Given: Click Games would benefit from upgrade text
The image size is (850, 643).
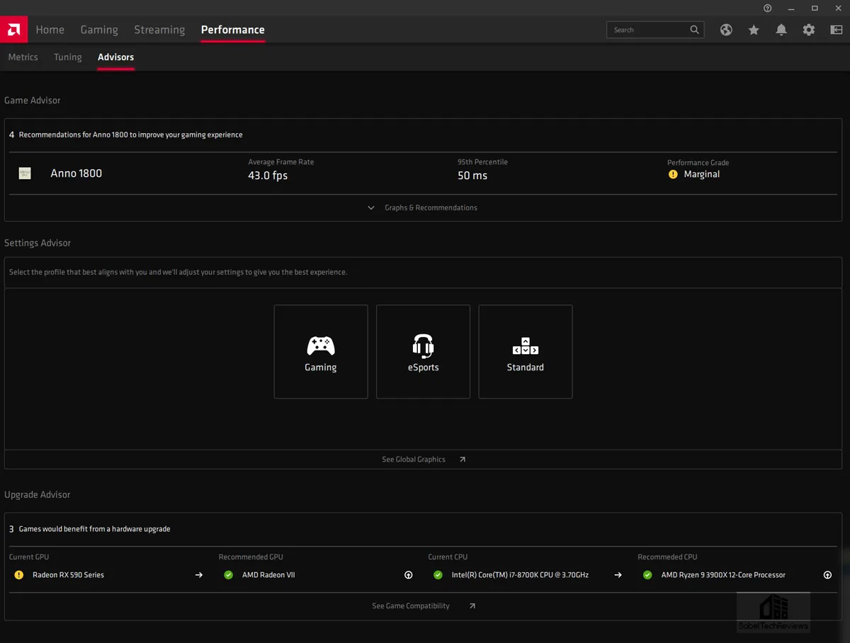Looking at the screenshot, I should pyautogui.click(x=94, y=529).
